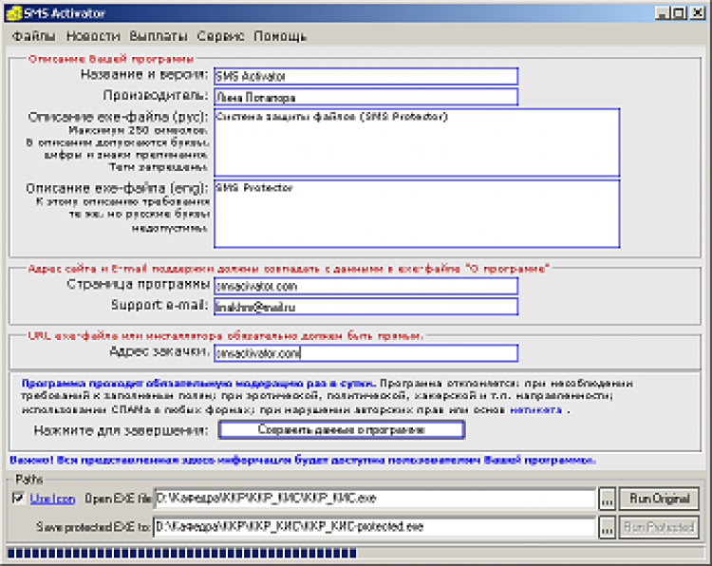The height and width of the screenshot is (566, 712).
Task: Open the Помощь menu
Action: click(x=280, y=36)
